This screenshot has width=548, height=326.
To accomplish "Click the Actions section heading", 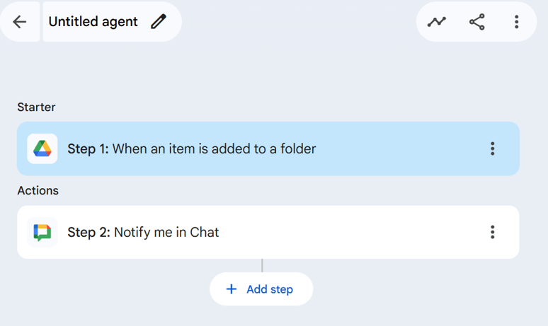I will coord(38,191).
